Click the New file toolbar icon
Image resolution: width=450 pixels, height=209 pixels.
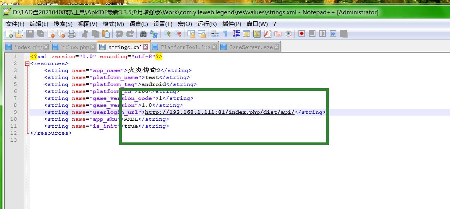point(9,34)
